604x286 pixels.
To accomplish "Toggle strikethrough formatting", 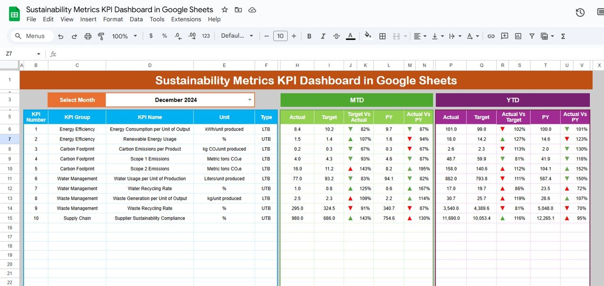I will point(336,36).
